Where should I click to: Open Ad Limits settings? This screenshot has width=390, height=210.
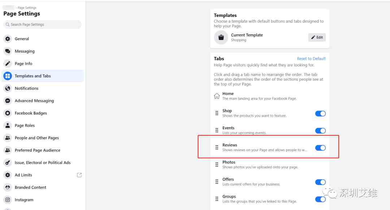pos(43,175)
